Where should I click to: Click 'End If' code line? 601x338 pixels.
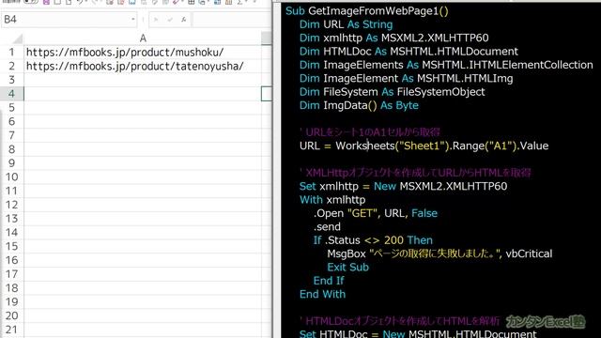[329, 281]
